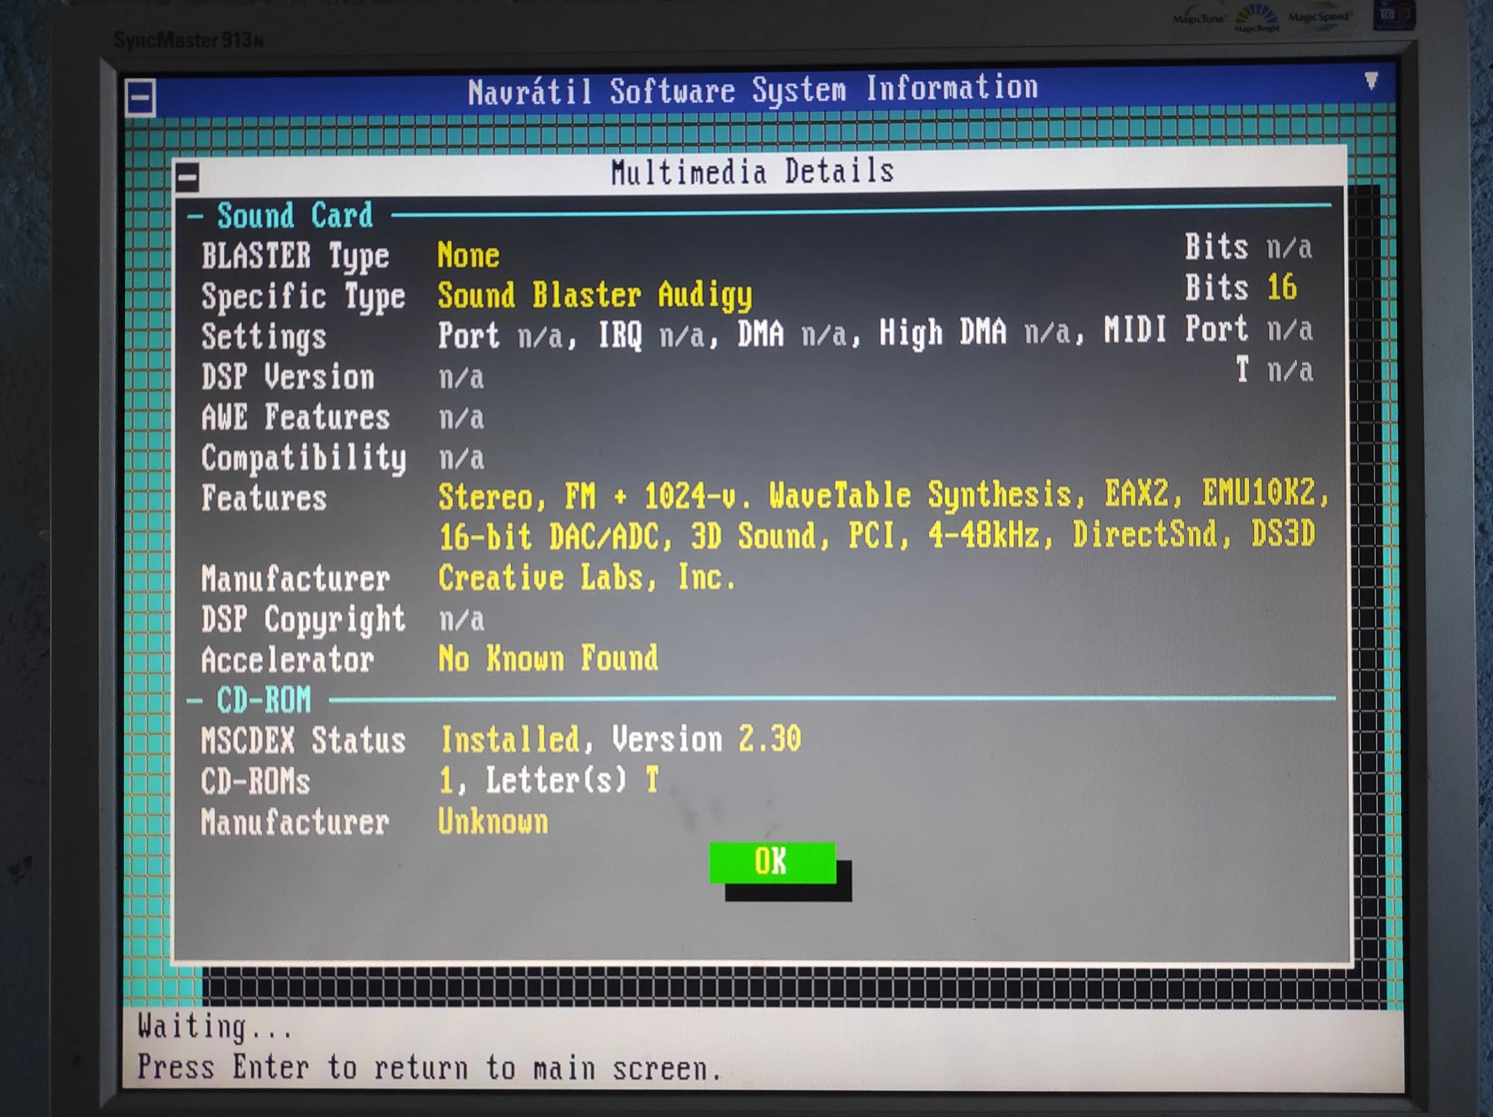
Task: Click the Sound Card section heading
Action: [295, 215]
